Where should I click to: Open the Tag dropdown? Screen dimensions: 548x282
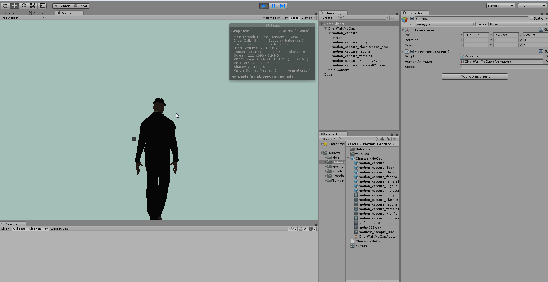pyautogui.click(x=445, y=24)
